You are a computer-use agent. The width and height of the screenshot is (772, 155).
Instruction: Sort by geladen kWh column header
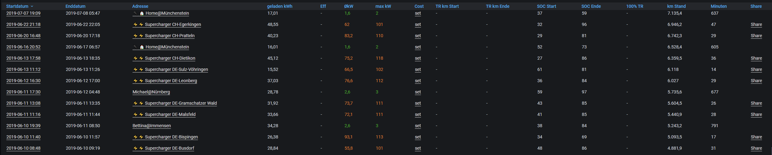(280, 6)
